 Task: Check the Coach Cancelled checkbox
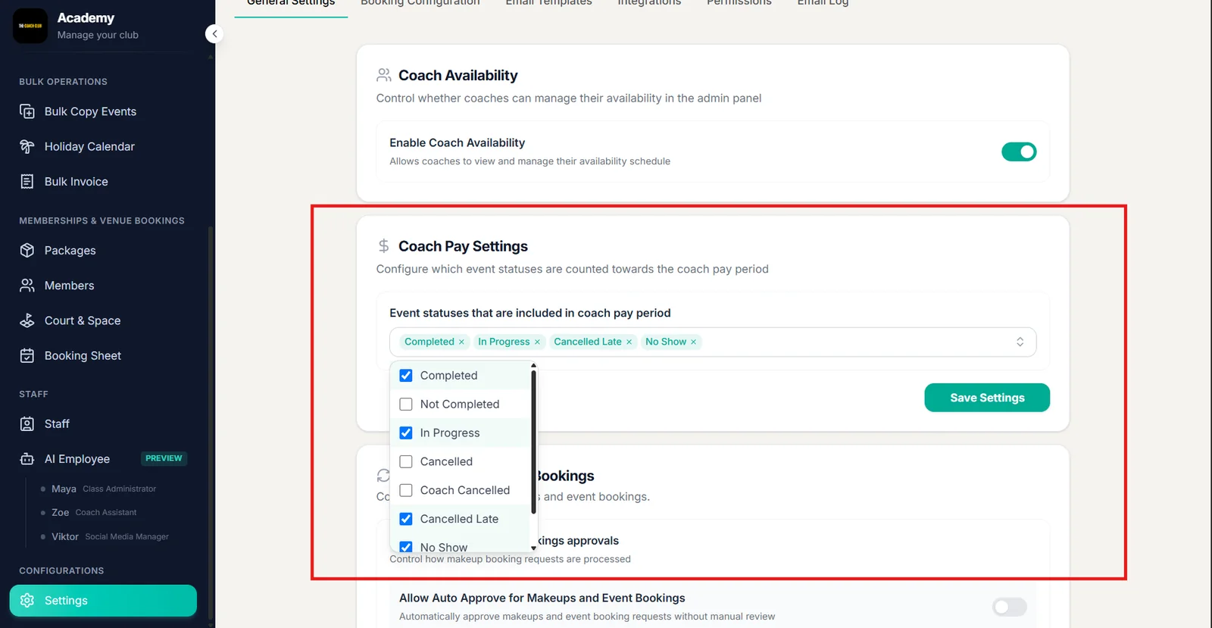(406, 490)
